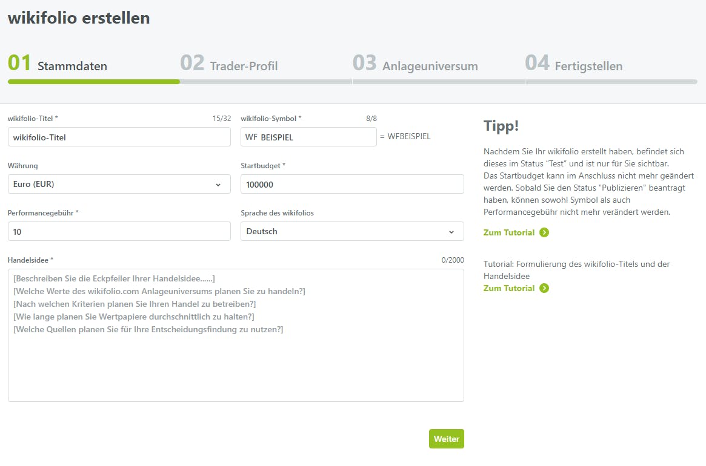This screenshot has width=706, height=466.
Task: Go to step 03 Anlageuniversum
Action: [x=415, y=64]
